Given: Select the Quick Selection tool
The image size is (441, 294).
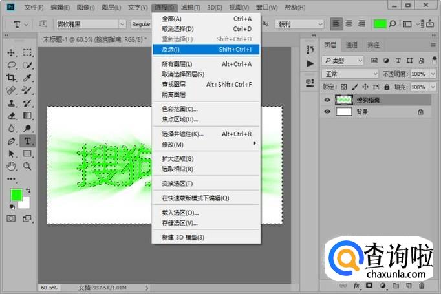Looking at the screenshot, I should tap(27, 65).
